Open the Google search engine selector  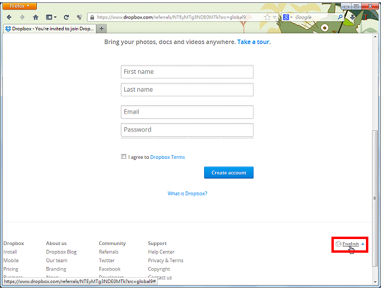tap(287, 17)
